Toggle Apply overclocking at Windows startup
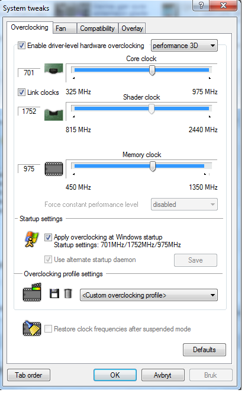The width and height of the screenshot is (248, 396). coord(48,237)
